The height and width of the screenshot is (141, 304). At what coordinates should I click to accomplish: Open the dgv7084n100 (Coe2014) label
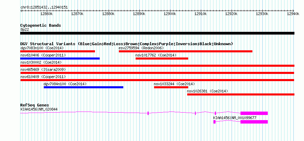(x=65, y=84)
